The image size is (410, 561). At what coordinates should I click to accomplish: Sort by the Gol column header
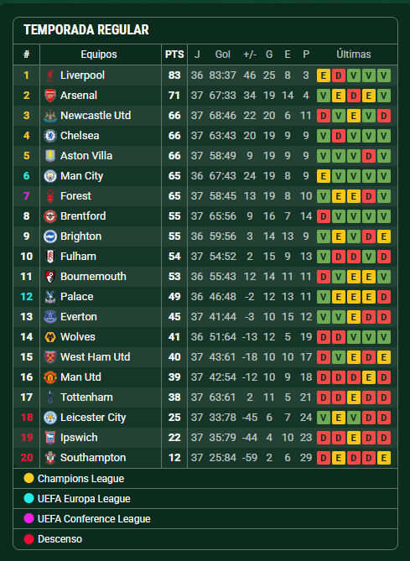pyautogui.click(x=222, y=55)
